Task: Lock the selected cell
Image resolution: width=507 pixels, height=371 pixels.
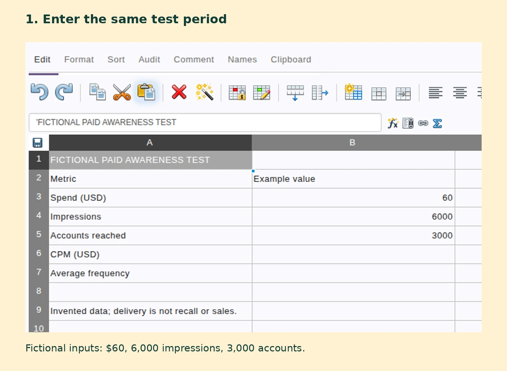Action: coord(237,93)
